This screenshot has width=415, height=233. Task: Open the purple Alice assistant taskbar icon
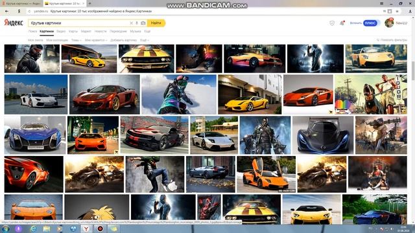[19, 228]
